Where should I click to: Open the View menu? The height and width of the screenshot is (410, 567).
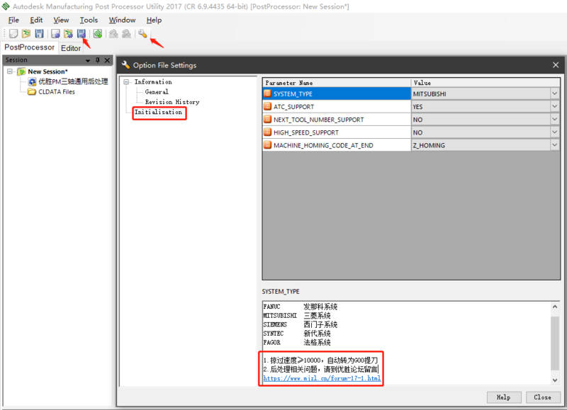(x=61, y=21)
